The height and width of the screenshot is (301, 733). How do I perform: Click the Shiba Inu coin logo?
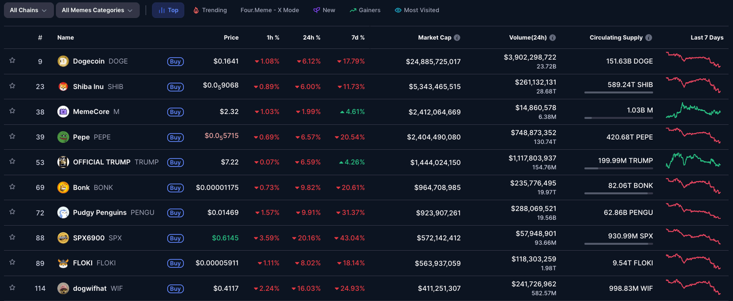63,86
